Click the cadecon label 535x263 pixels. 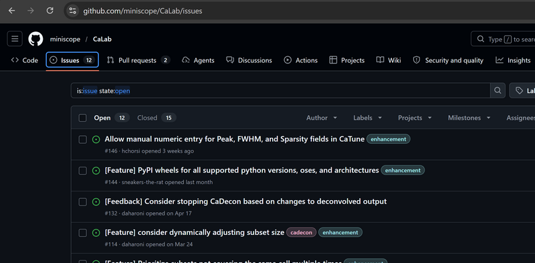(x=302, y=232)
